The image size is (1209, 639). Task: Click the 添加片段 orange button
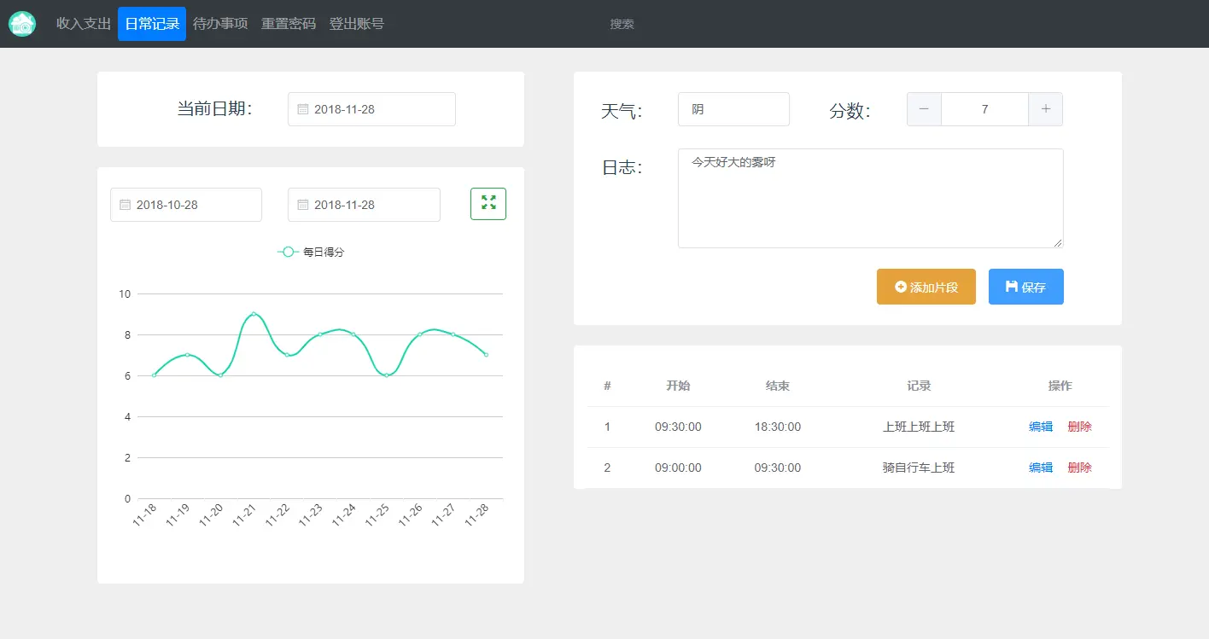tap(926, 287)
